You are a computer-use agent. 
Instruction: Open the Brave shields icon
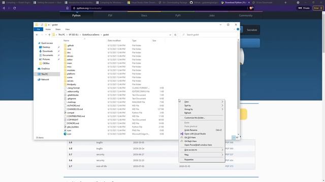tap(251, 8)
